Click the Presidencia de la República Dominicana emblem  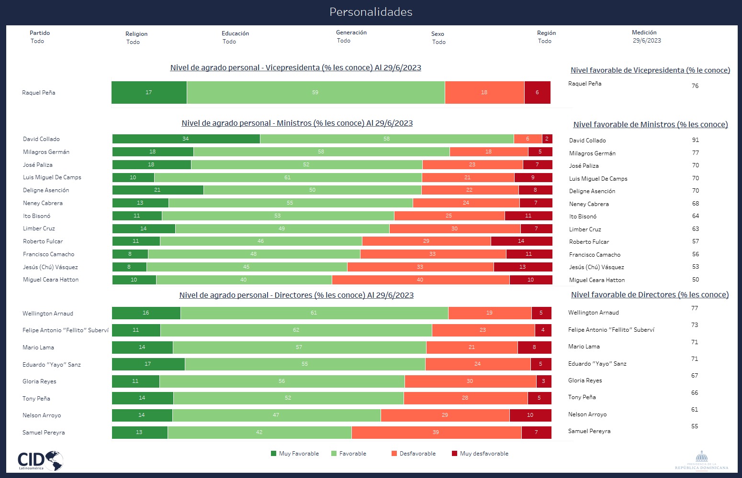pyautogui.click(x=701, y=461)
